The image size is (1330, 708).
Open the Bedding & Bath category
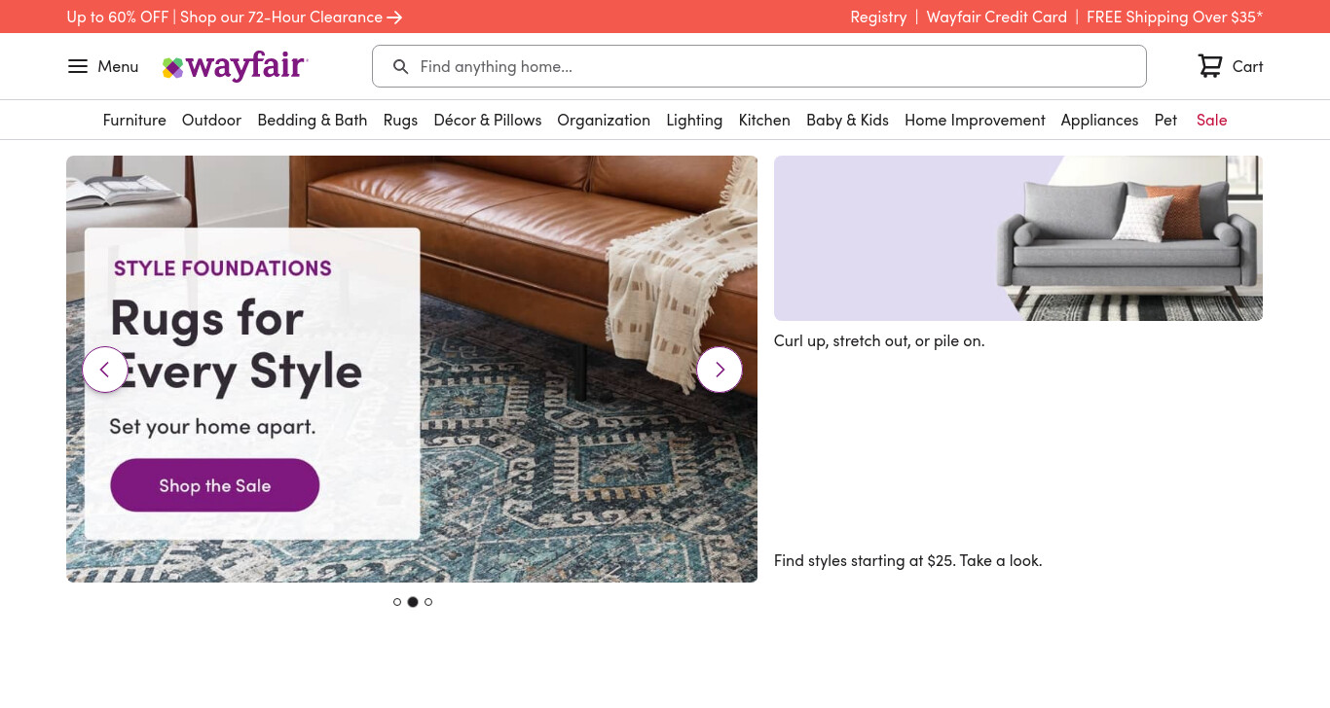tap(313, 120)
